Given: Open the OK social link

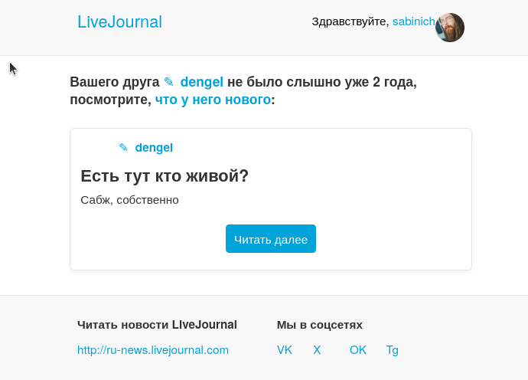Looking at the screenshot, I should pyautogui.click(x=358, y=350).
